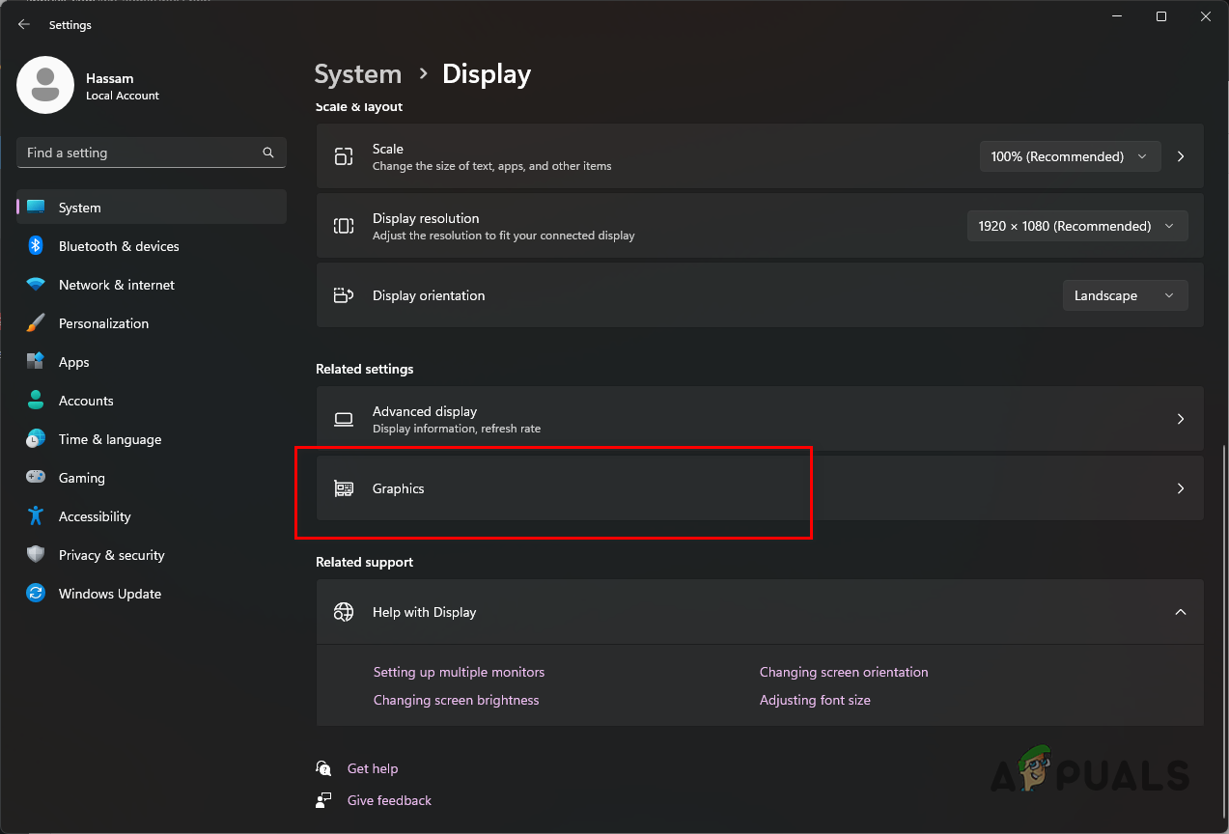Click the Privacy & security shield icon
This screenshot has width=1229, height=834.
coord(35,554)
